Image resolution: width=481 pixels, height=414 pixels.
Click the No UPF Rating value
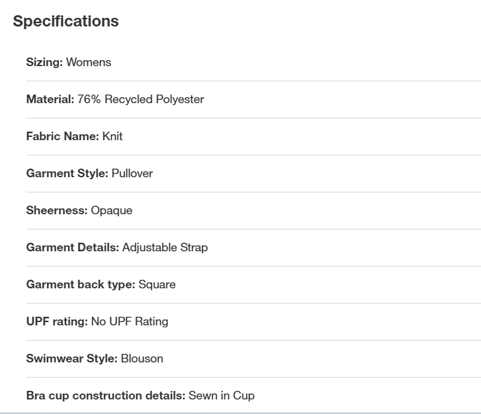point(130,321)
